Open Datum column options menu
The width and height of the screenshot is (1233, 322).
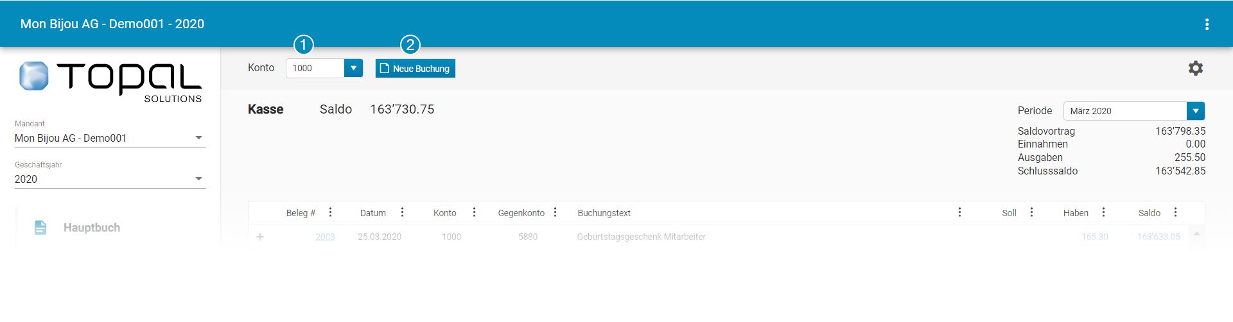click(x=402, y=212)
